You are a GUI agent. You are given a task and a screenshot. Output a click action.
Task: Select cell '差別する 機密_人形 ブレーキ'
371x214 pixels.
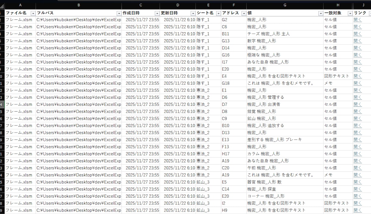[285, 140]
